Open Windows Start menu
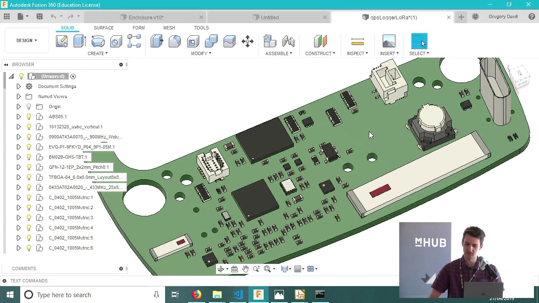This screenshot has height=303, width=539. 10,295
